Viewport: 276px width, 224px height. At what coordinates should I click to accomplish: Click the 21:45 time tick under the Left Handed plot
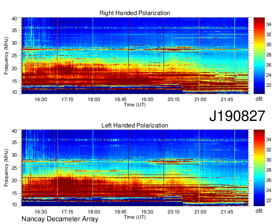227,211
